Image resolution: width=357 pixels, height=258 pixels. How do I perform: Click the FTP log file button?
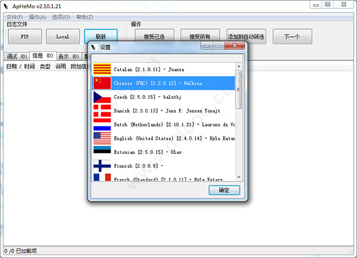pyautogui.click(x=25, y=36)
